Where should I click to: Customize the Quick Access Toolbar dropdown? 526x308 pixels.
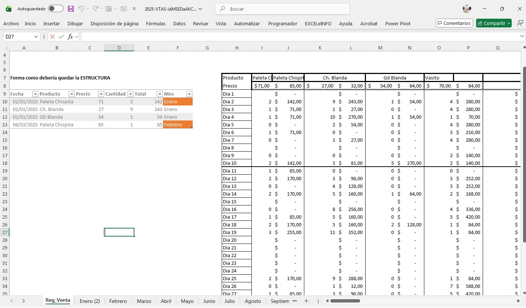pos(134,9)
